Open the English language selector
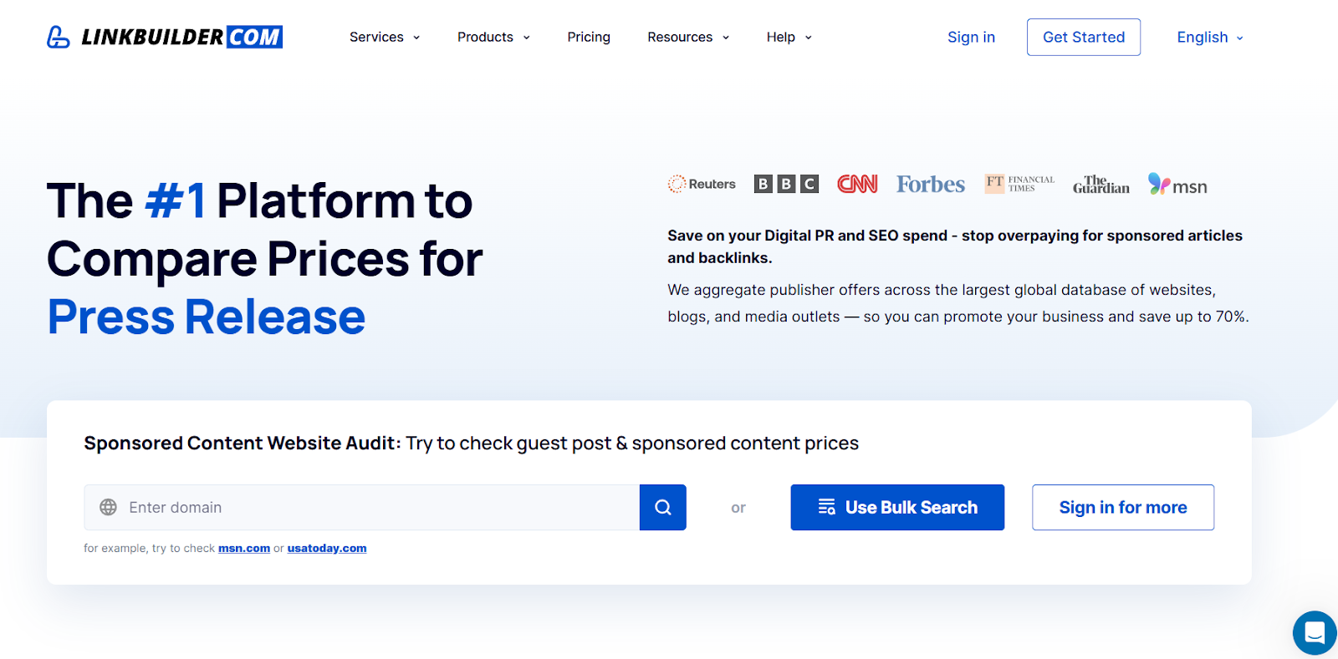 coord(1210,37)
